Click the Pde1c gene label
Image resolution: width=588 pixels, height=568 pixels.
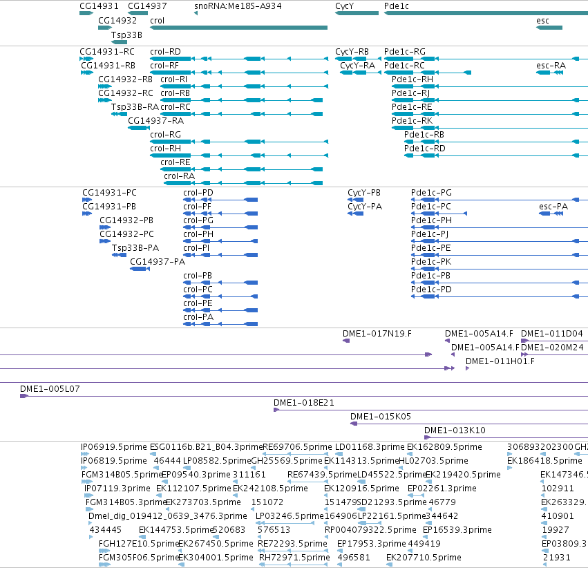pos(397,6)
